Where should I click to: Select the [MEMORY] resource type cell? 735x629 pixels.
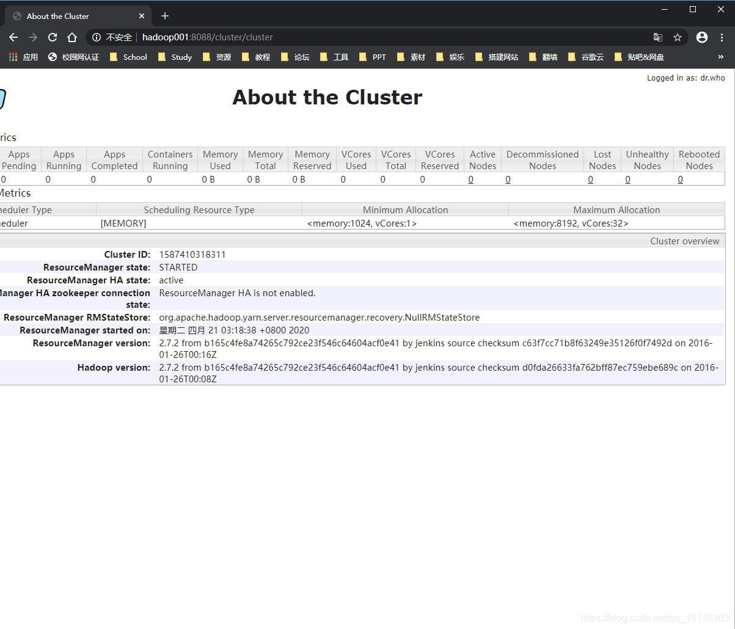tap(123, 224)
